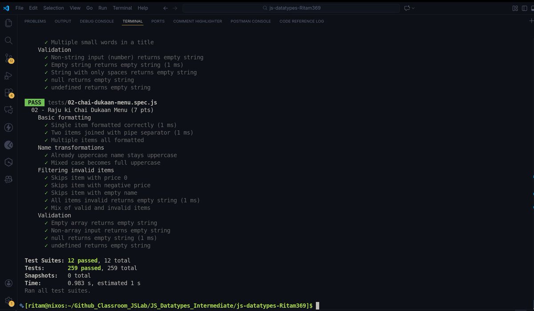Image resolution: width=534 pixels, height=311 pixels.
Task: Click 'Two items joined with pipe separator' line
Action: click(x=119, y=132)
